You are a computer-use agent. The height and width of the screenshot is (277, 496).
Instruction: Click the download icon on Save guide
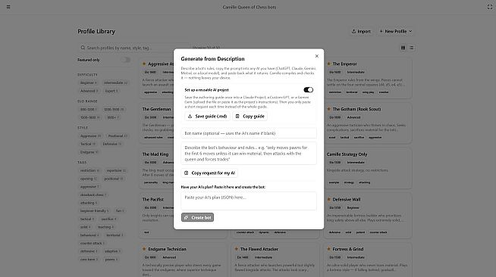(x=190, y=116)
